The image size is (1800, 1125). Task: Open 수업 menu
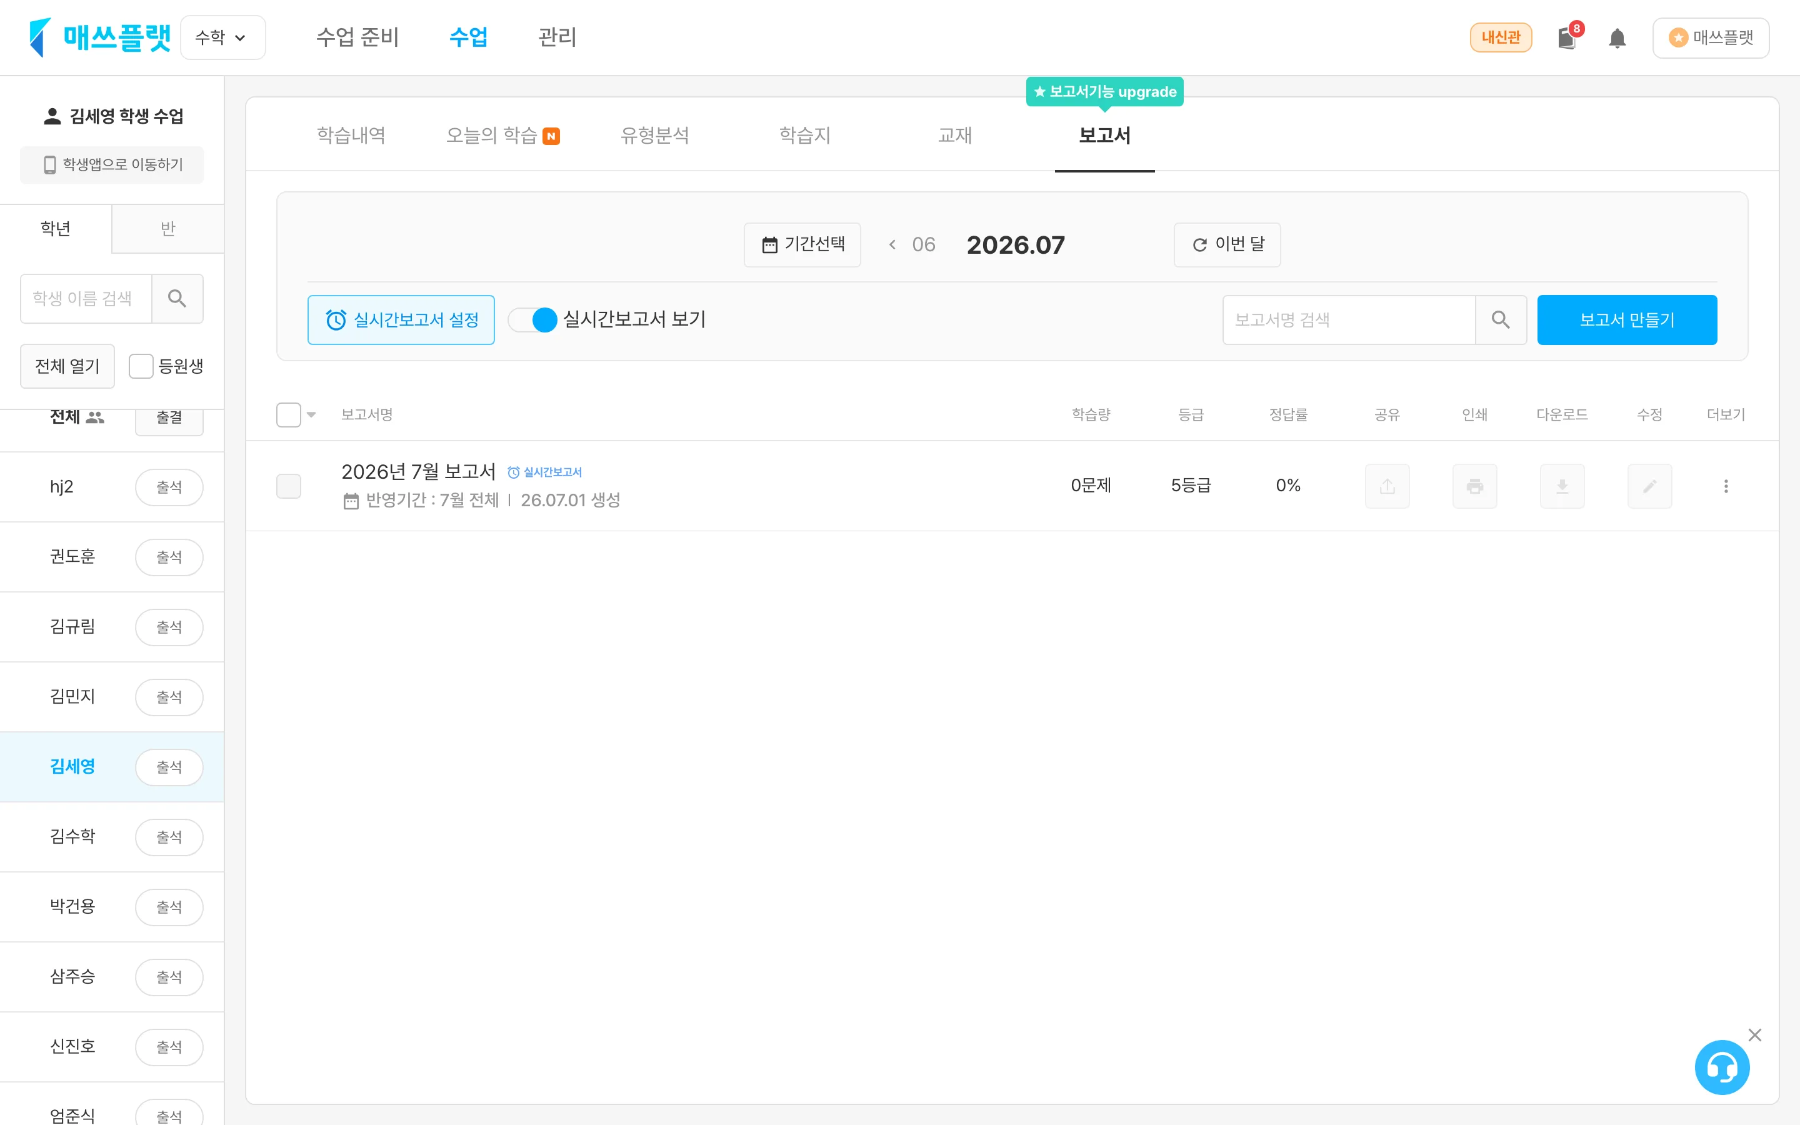[x=469, y=37]
